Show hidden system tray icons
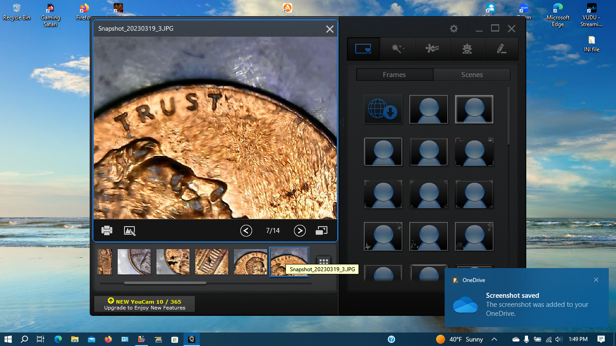This screenshot has height=346, width=616. point(494,339)
